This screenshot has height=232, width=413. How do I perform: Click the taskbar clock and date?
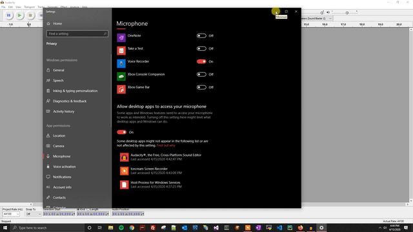point(394,227)
